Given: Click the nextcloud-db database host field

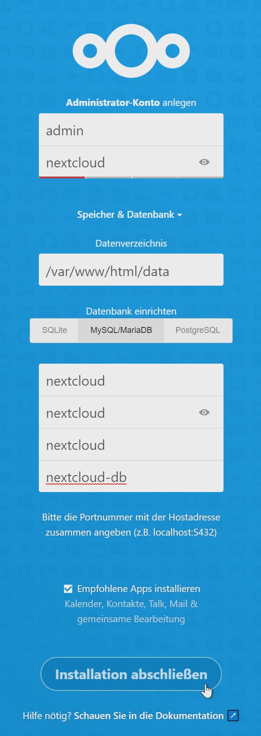Looking at the screenshot, I should pos(131,476).
